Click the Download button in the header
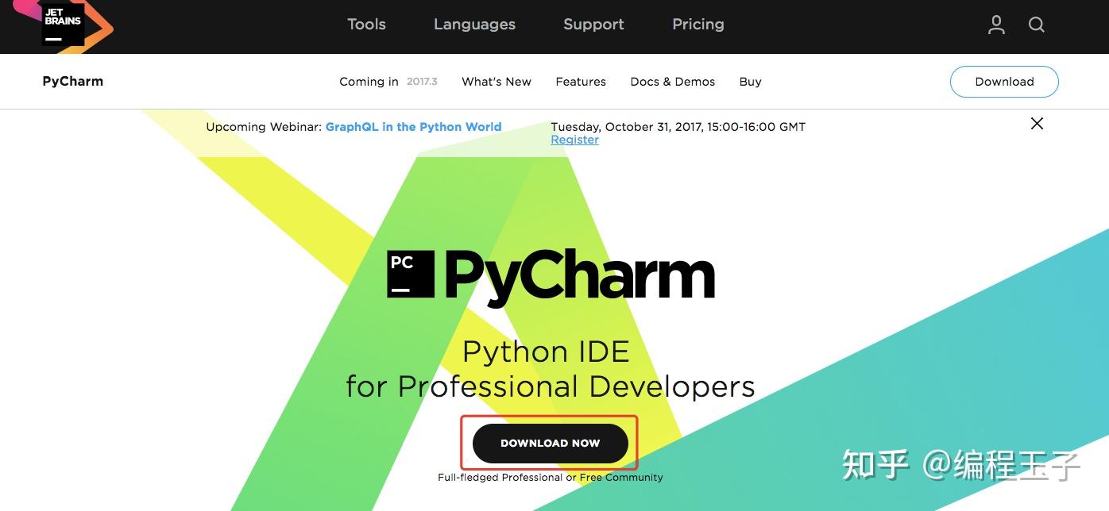Screen dimensions: 1109x511 [x=1004, y=81]
